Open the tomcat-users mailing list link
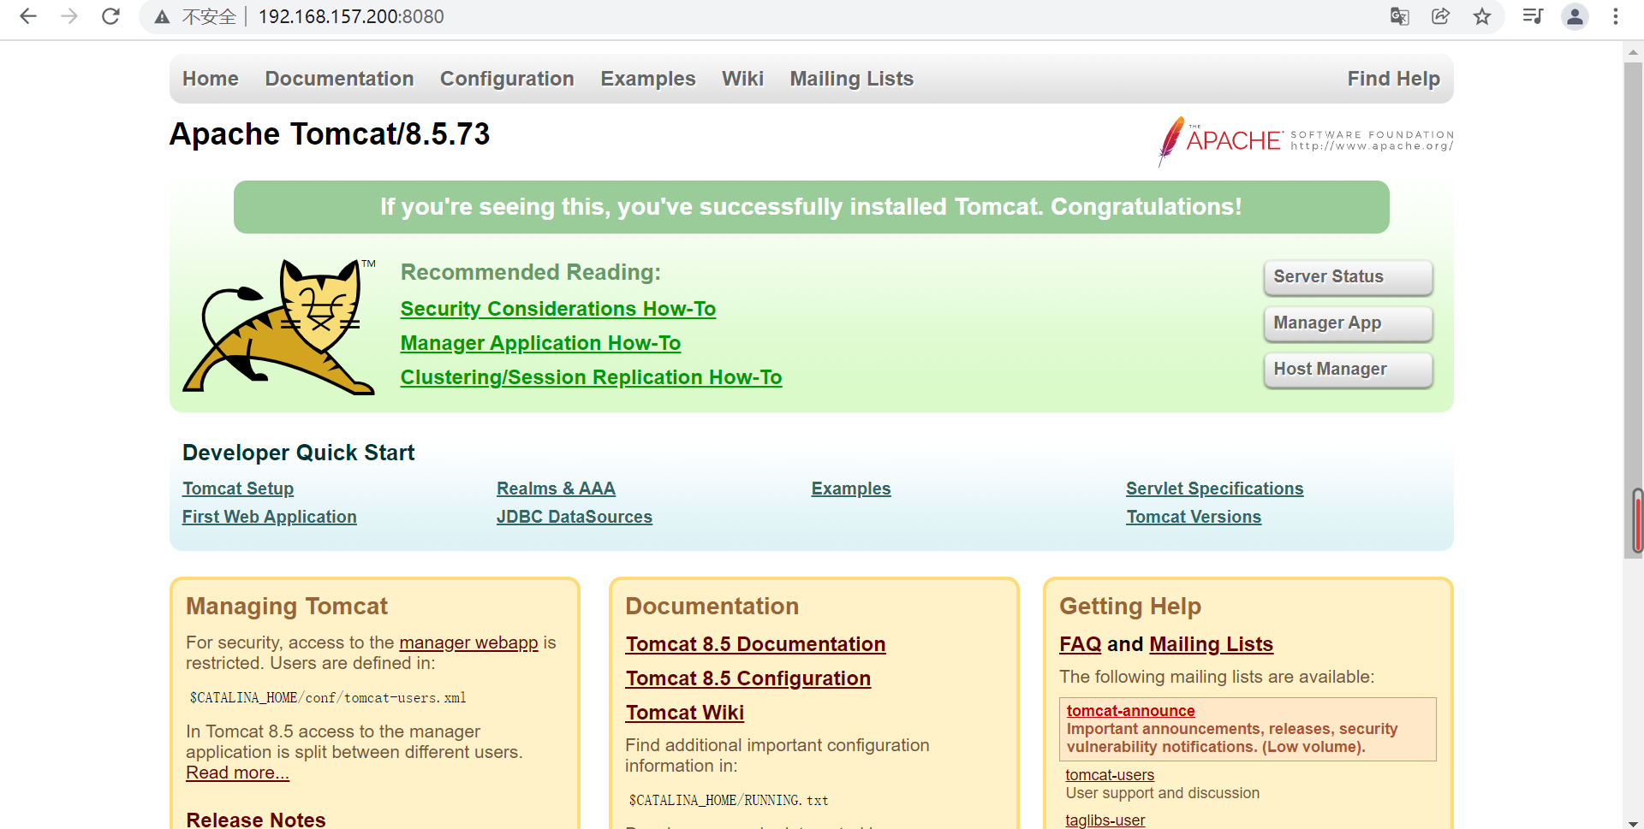This screenshot has width=1644, height=829. coord(1110,775)
